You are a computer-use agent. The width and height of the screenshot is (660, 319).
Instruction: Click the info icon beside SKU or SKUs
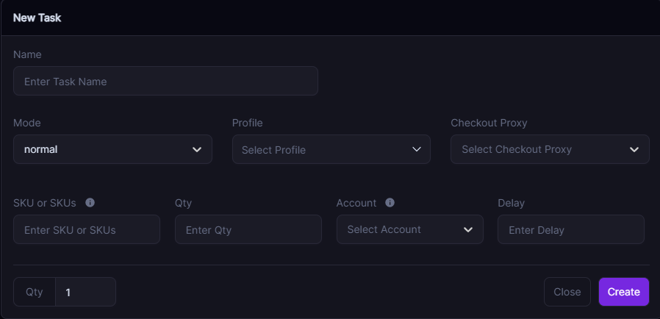tap(90, 203)
